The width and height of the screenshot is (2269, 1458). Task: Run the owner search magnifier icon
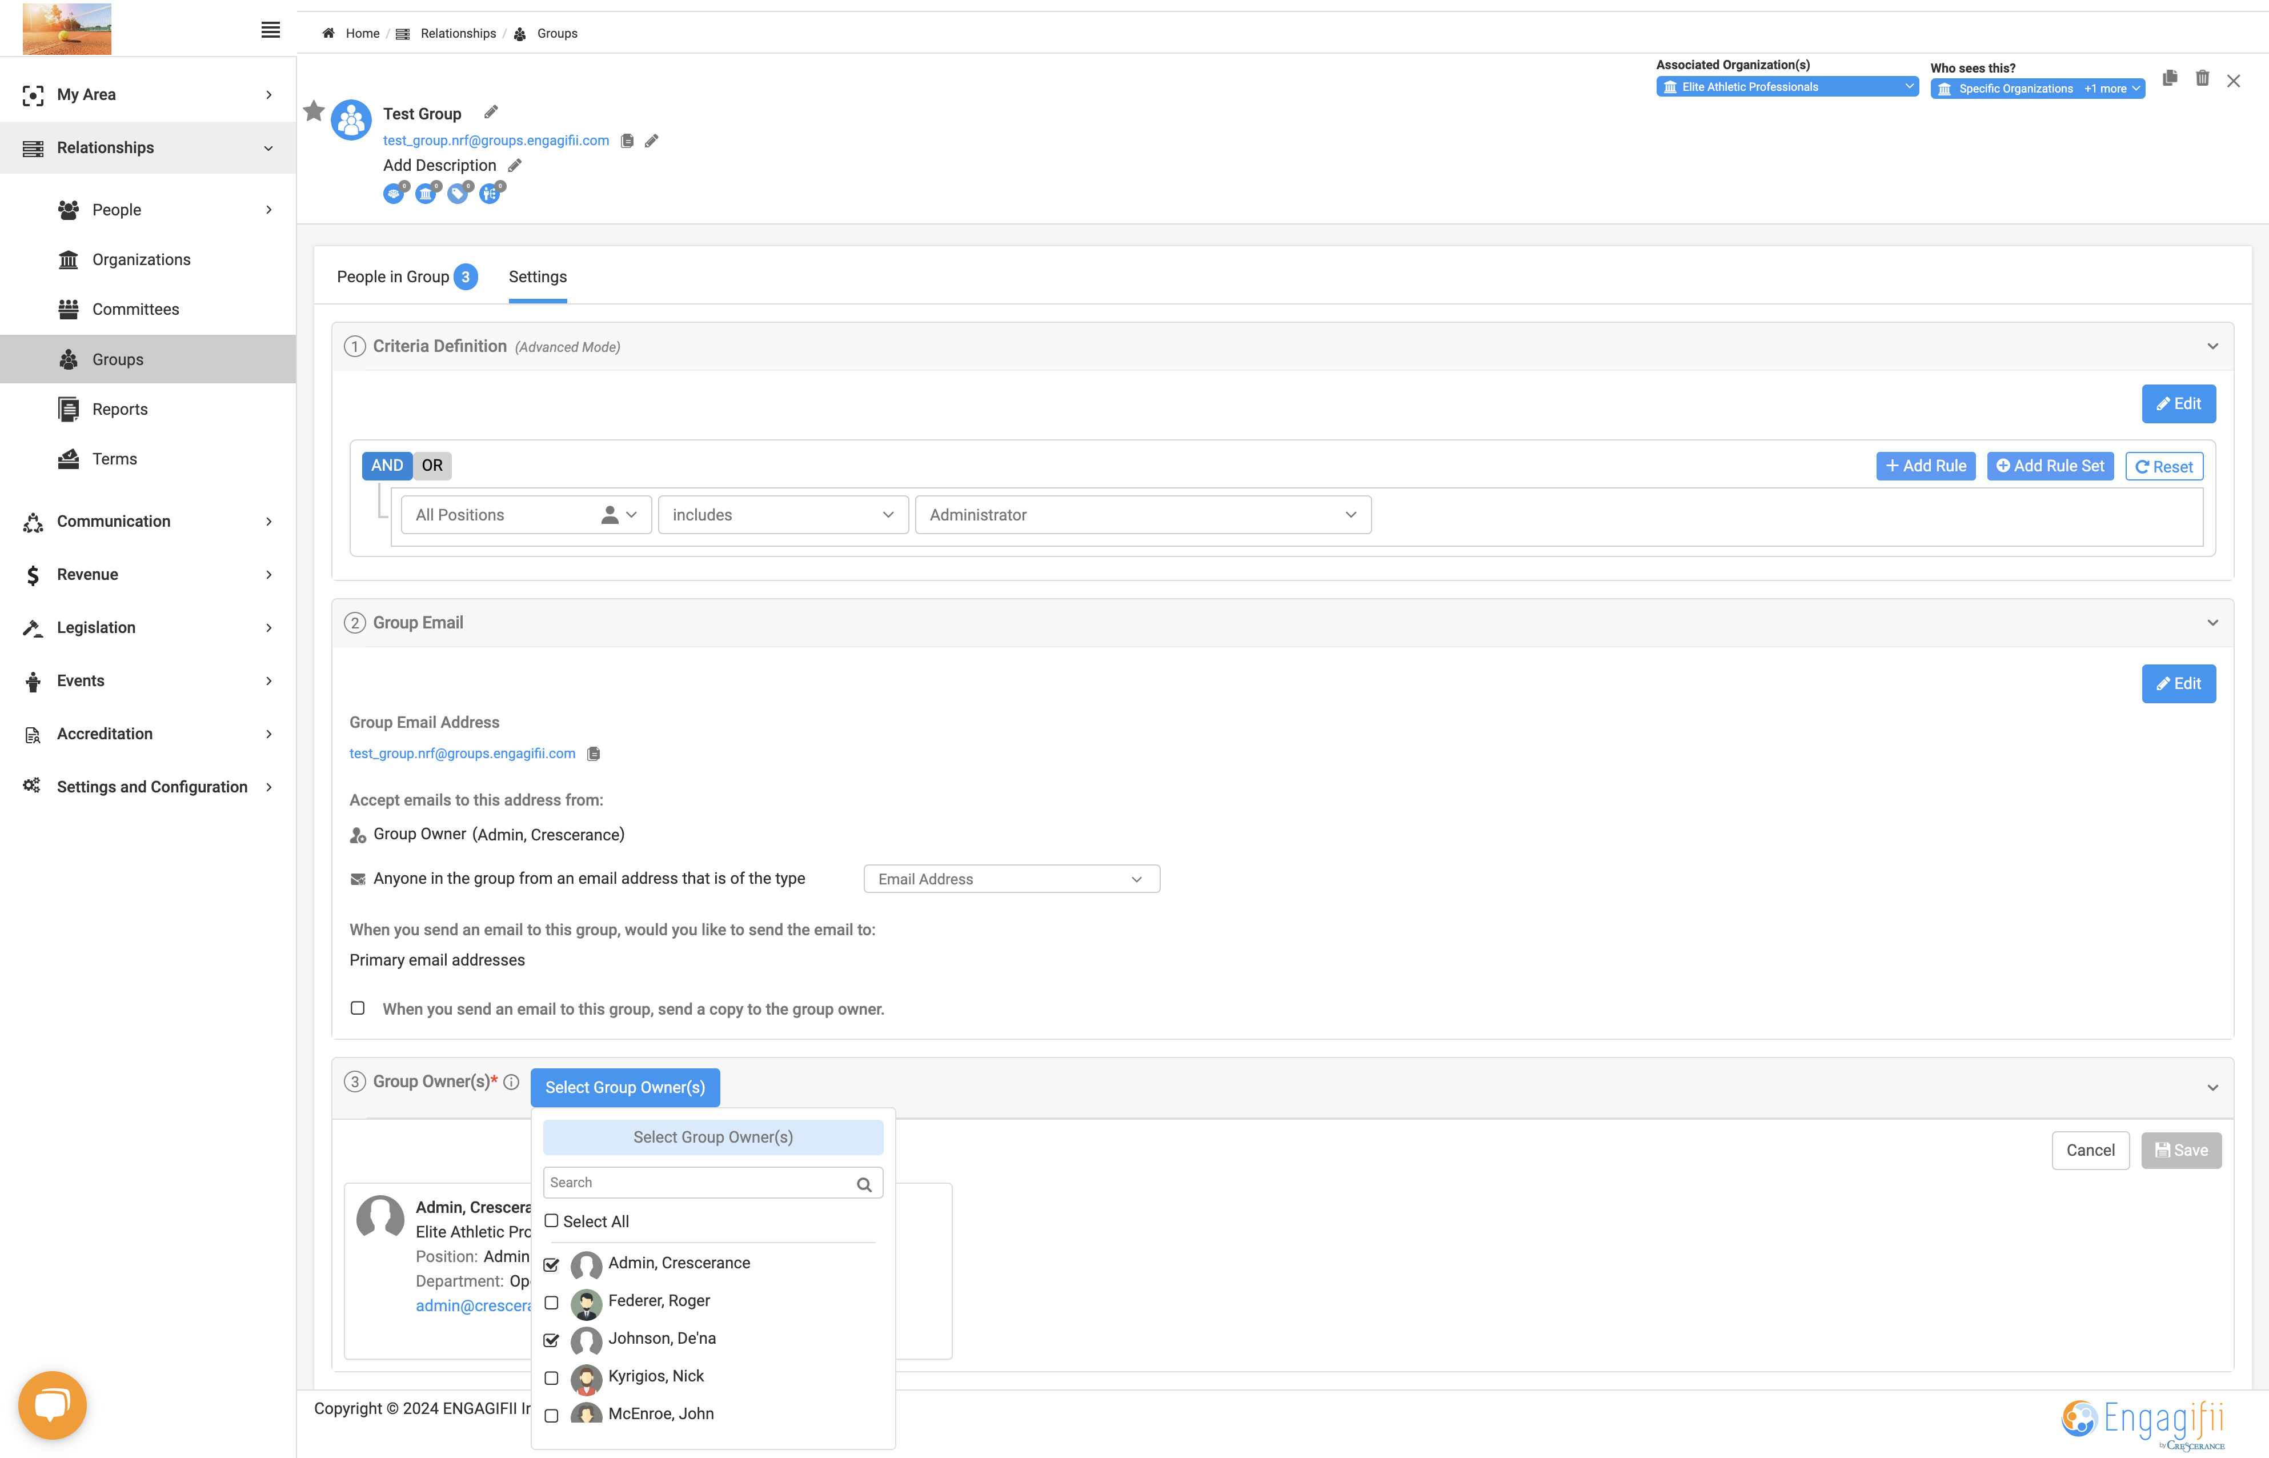[863, 1184]
